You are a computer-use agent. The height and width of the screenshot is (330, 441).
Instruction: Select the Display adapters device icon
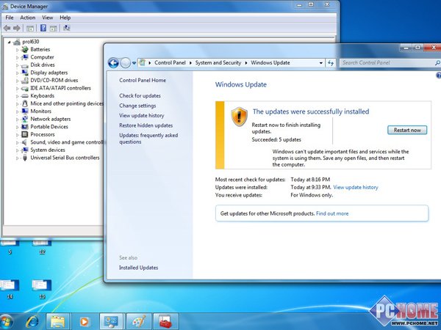point(25,73)
